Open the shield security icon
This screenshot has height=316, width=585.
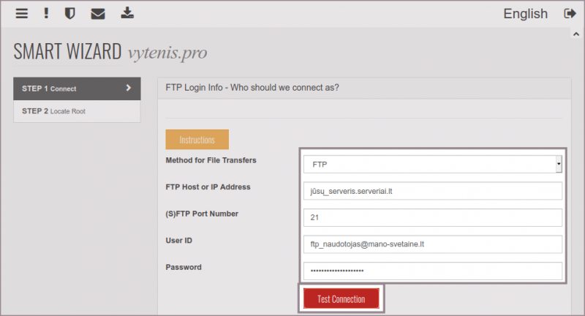(x=70, y=13)
